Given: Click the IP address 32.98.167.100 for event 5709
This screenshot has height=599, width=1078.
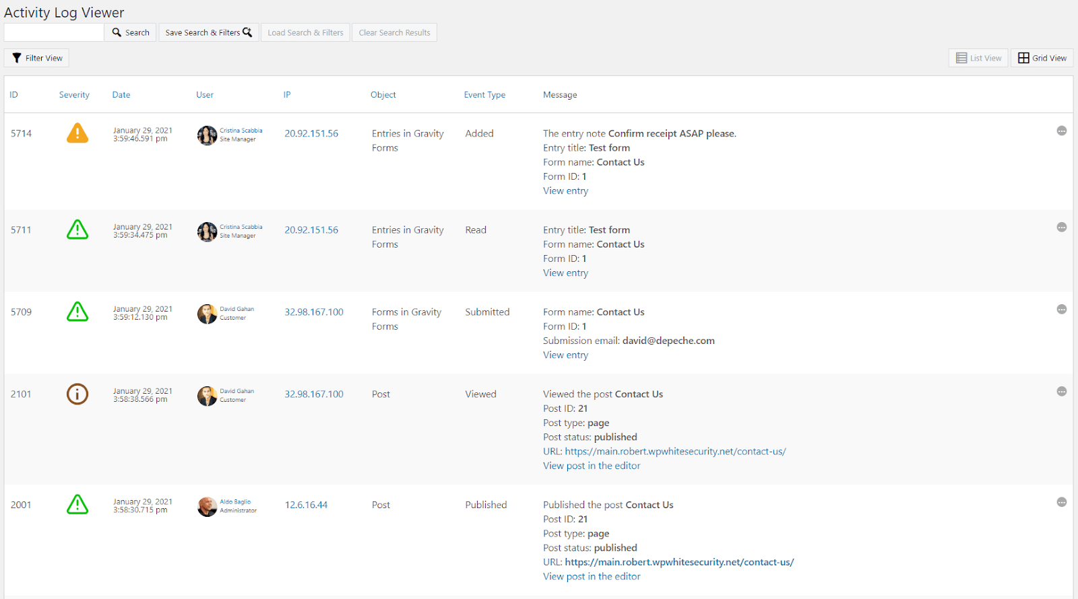Looking at the screenshot, I should coord(314,312).
